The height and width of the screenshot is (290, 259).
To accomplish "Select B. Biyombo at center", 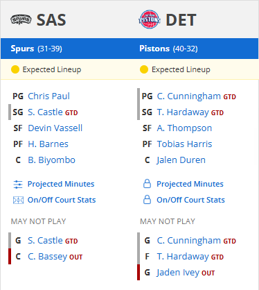I will click(51, 160).
